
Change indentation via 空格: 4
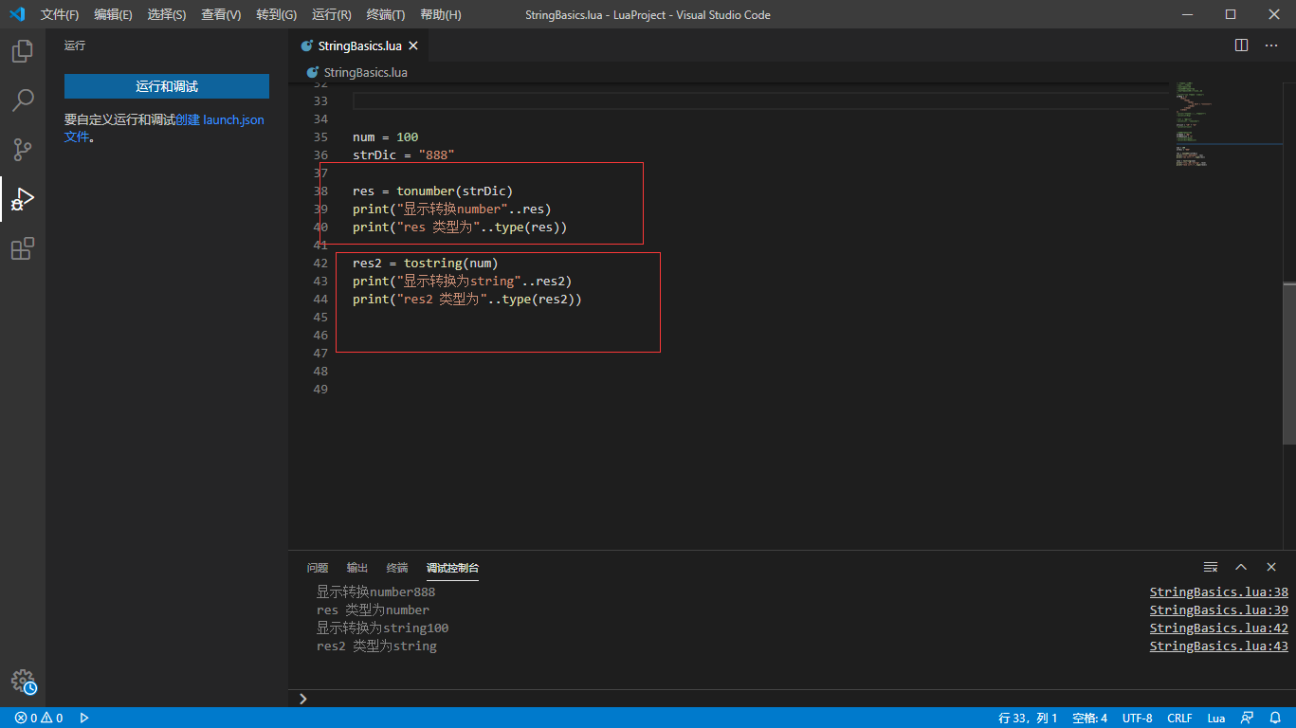[1090, 718]
